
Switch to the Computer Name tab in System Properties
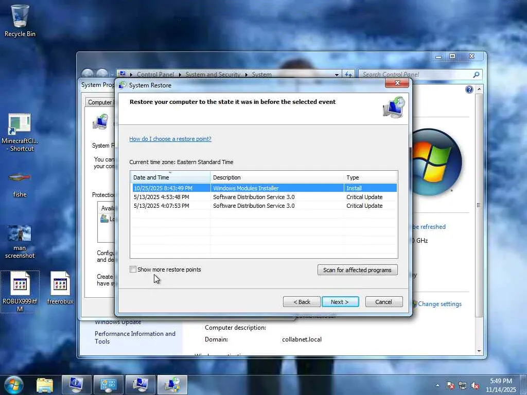pyautogui.click(x=100, y=102)
